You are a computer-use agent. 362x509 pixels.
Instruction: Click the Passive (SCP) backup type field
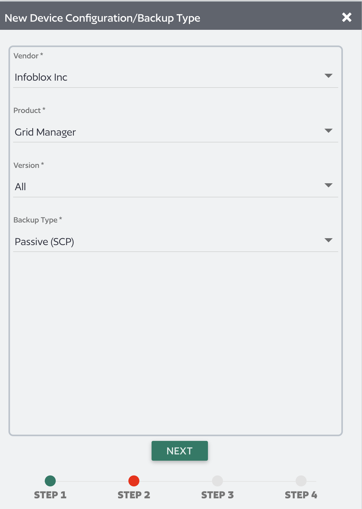click(x=45, y=241)
